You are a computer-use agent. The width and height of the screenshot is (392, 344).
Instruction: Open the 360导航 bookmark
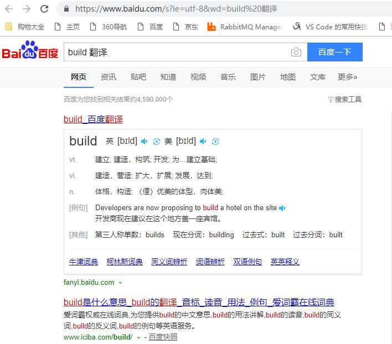(x=109, y=27)
